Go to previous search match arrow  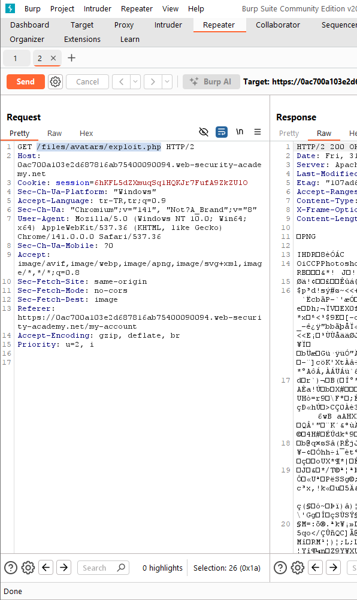coord(46,568)
